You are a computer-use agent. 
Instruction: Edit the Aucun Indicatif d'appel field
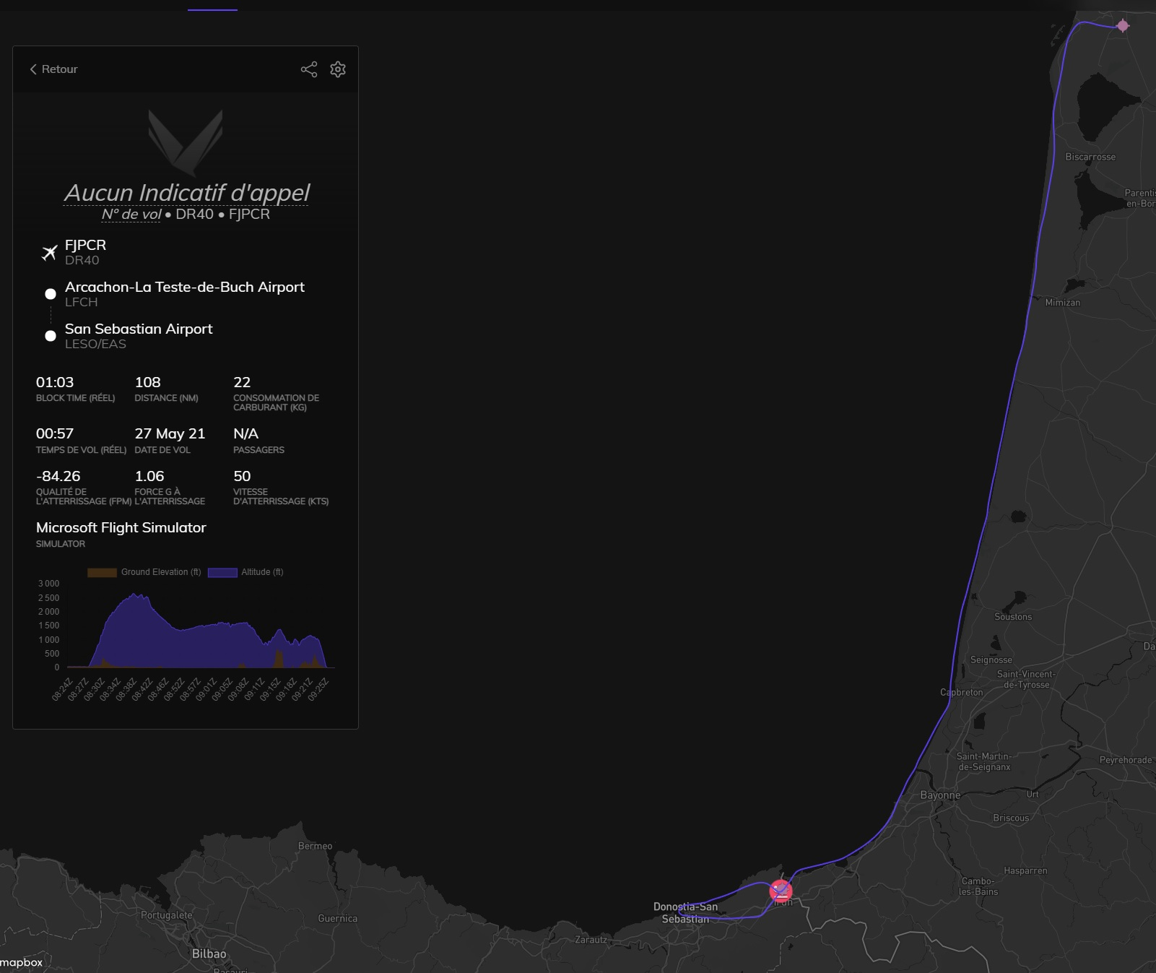186,193
